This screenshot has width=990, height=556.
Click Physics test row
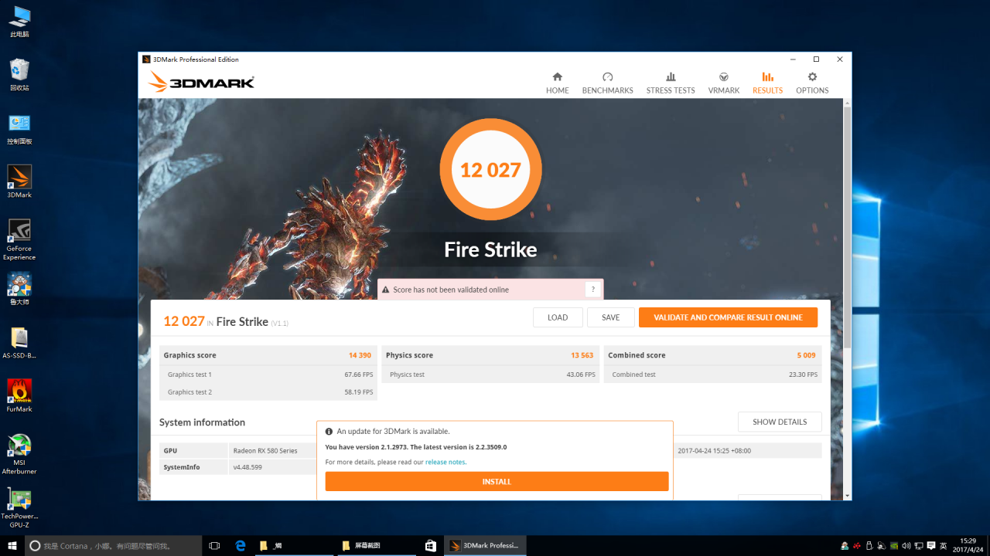(490, 375)
